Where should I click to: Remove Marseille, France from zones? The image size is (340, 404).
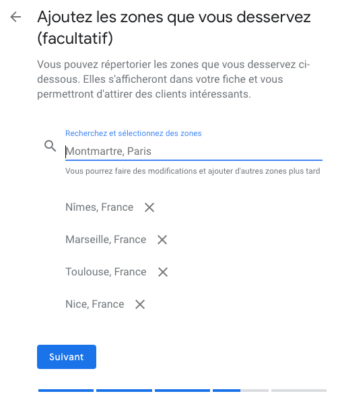click(162, 240)
